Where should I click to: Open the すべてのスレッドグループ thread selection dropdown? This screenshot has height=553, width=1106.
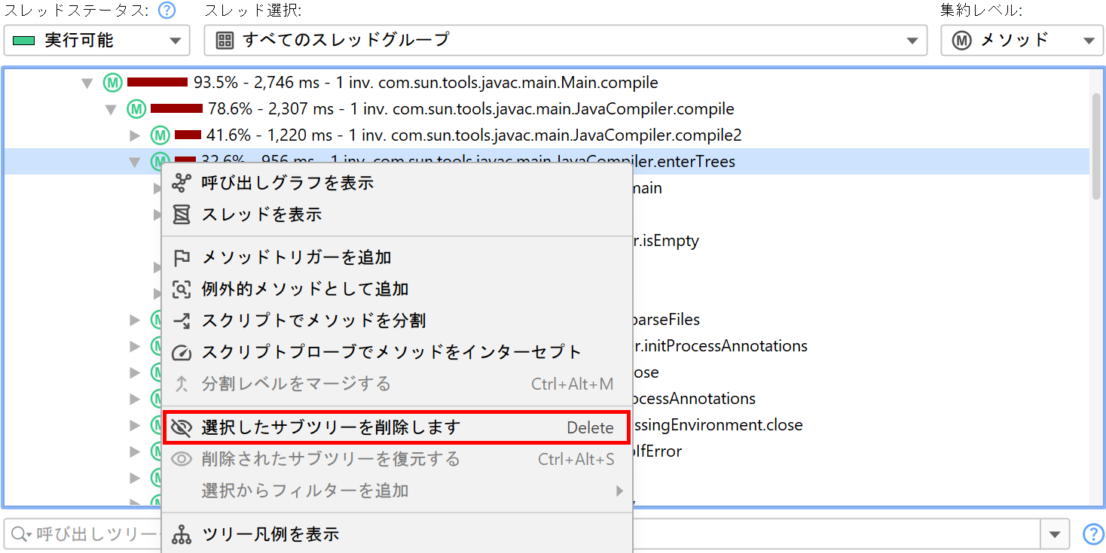pyautogui.click(x=565, y=41)
